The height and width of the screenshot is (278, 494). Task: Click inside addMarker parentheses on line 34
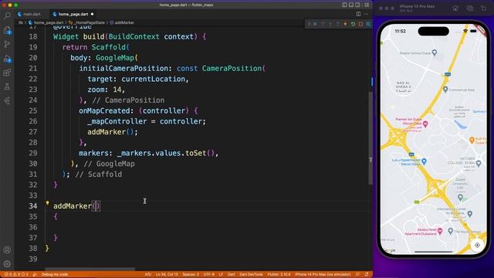point(96,206)
